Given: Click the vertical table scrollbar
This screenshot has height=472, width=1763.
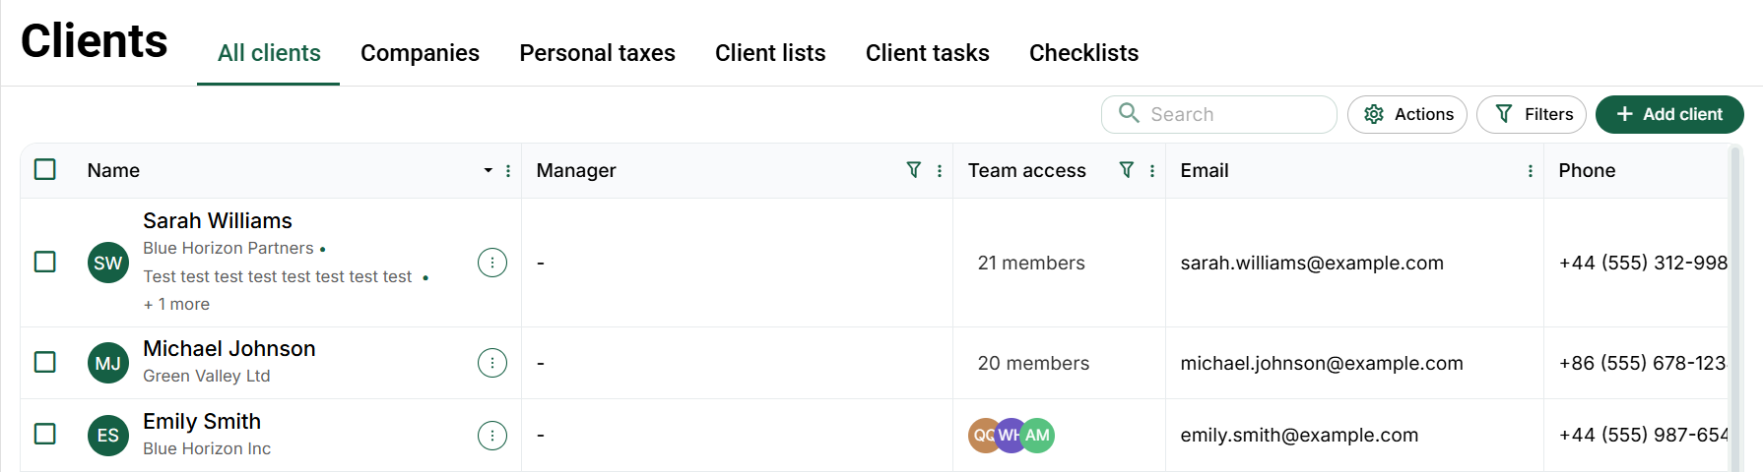Looking at the screenshot, I should click(1735, 308).
